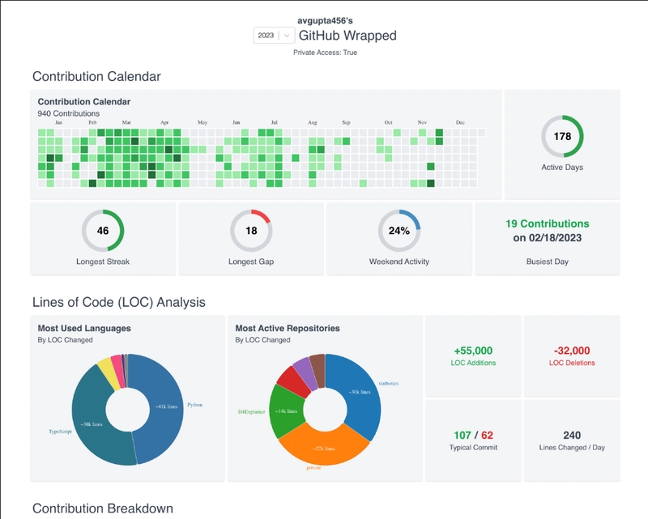
Task: Click the 19 Contributions busiest day text
Action: pos(548,223)
